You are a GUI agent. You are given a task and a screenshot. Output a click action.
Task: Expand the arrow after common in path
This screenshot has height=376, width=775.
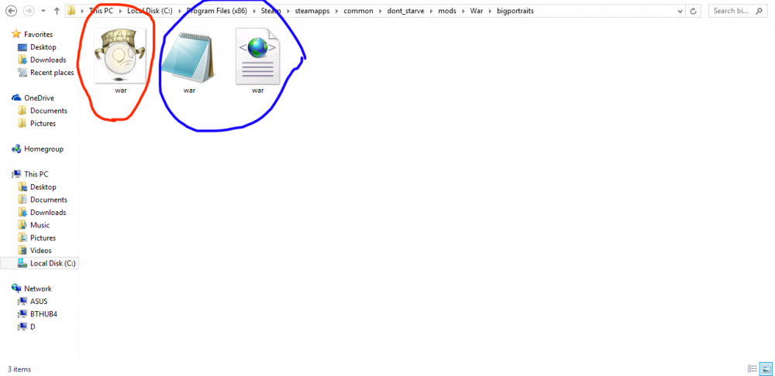pyautogui.click(x=381, y=11)
